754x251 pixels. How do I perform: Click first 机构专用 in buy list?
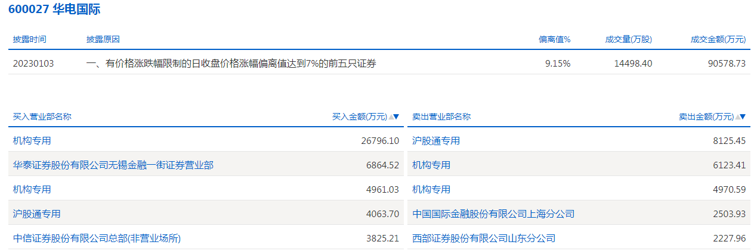point(32,141)
